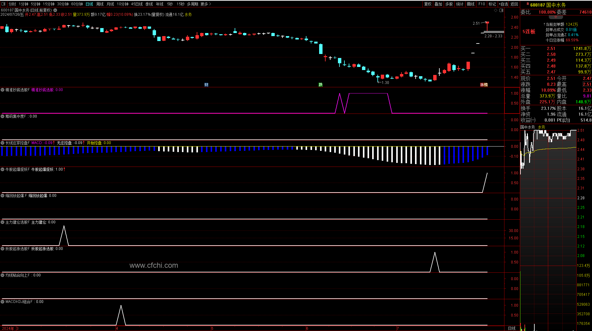Click the 600187 国中水务 stock title
Viewport: 592px width, 331px height.
(x=548, y=5)
